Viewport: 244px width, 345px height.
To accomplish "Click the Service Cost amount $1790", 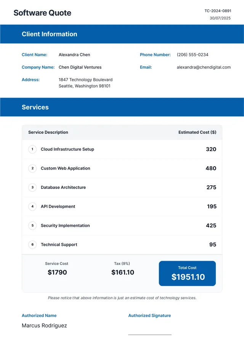I will [57, 273].
